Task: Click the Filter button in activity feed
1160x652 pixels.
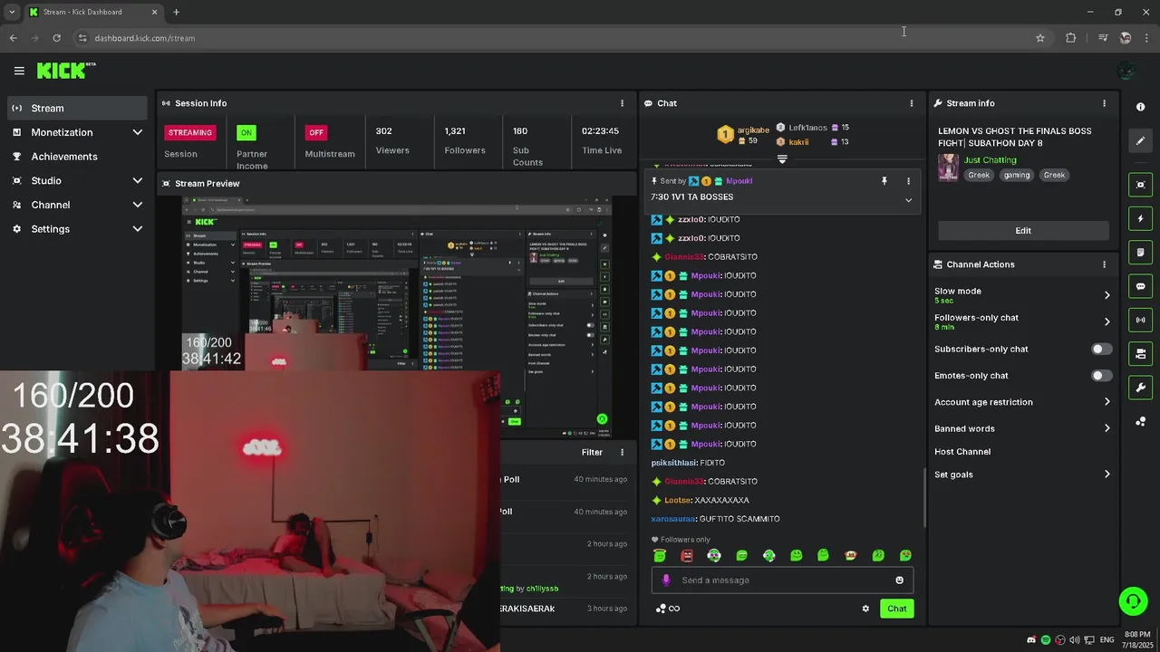Action: point(592,452)
